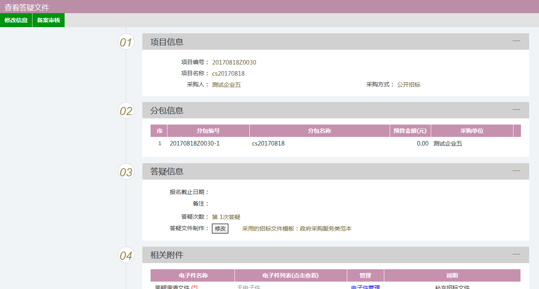
Task: Open the 电子件管理 link
Action: [365, 287]
